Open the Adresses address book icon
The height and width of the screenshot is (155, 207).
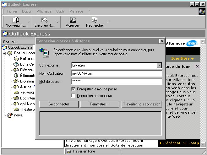[73, 20]
